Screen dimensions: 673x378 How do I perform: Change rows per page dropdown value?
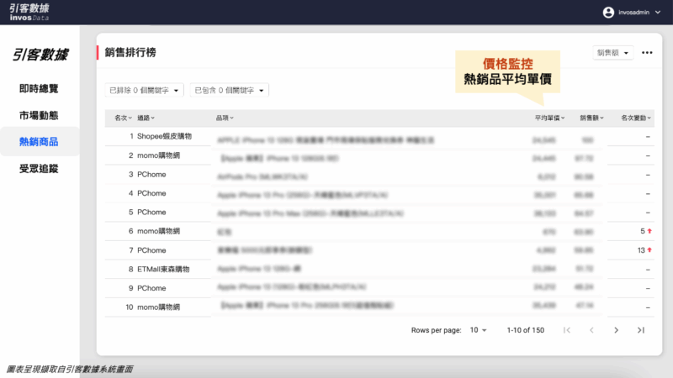point(478,330)
